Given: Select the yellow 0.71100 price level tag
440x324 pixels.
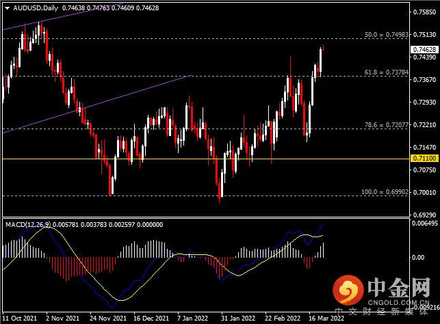Looking at the screenshot, I should pos(424,159).
